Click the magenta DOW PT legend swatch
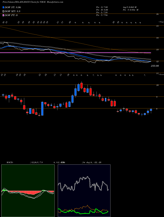164x217 pixels. 3,15
